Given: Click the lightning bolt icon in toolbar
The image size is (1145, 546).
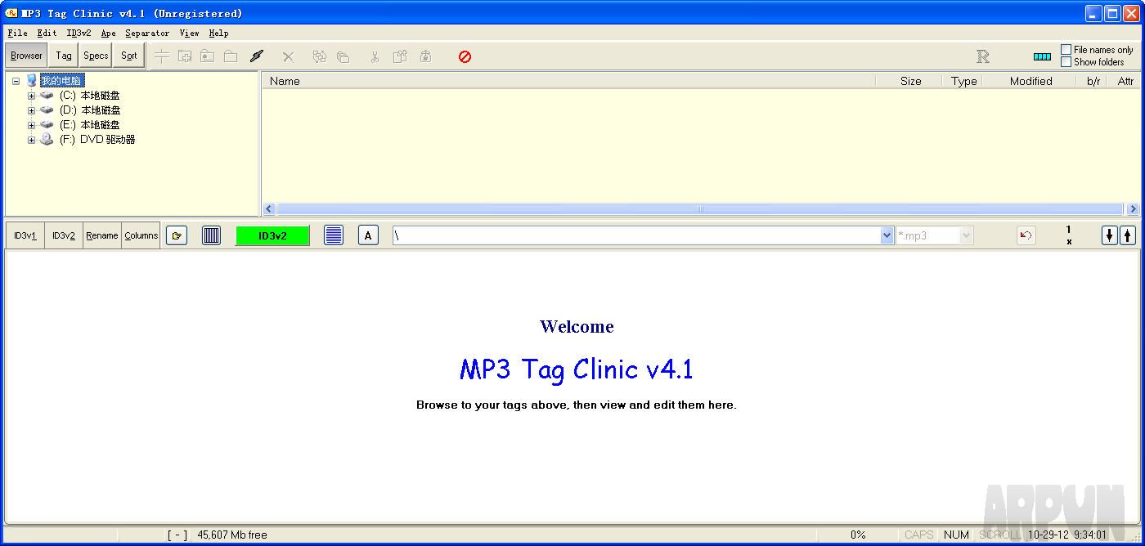Looking at the screenshot, I should [x=256, y=56].
